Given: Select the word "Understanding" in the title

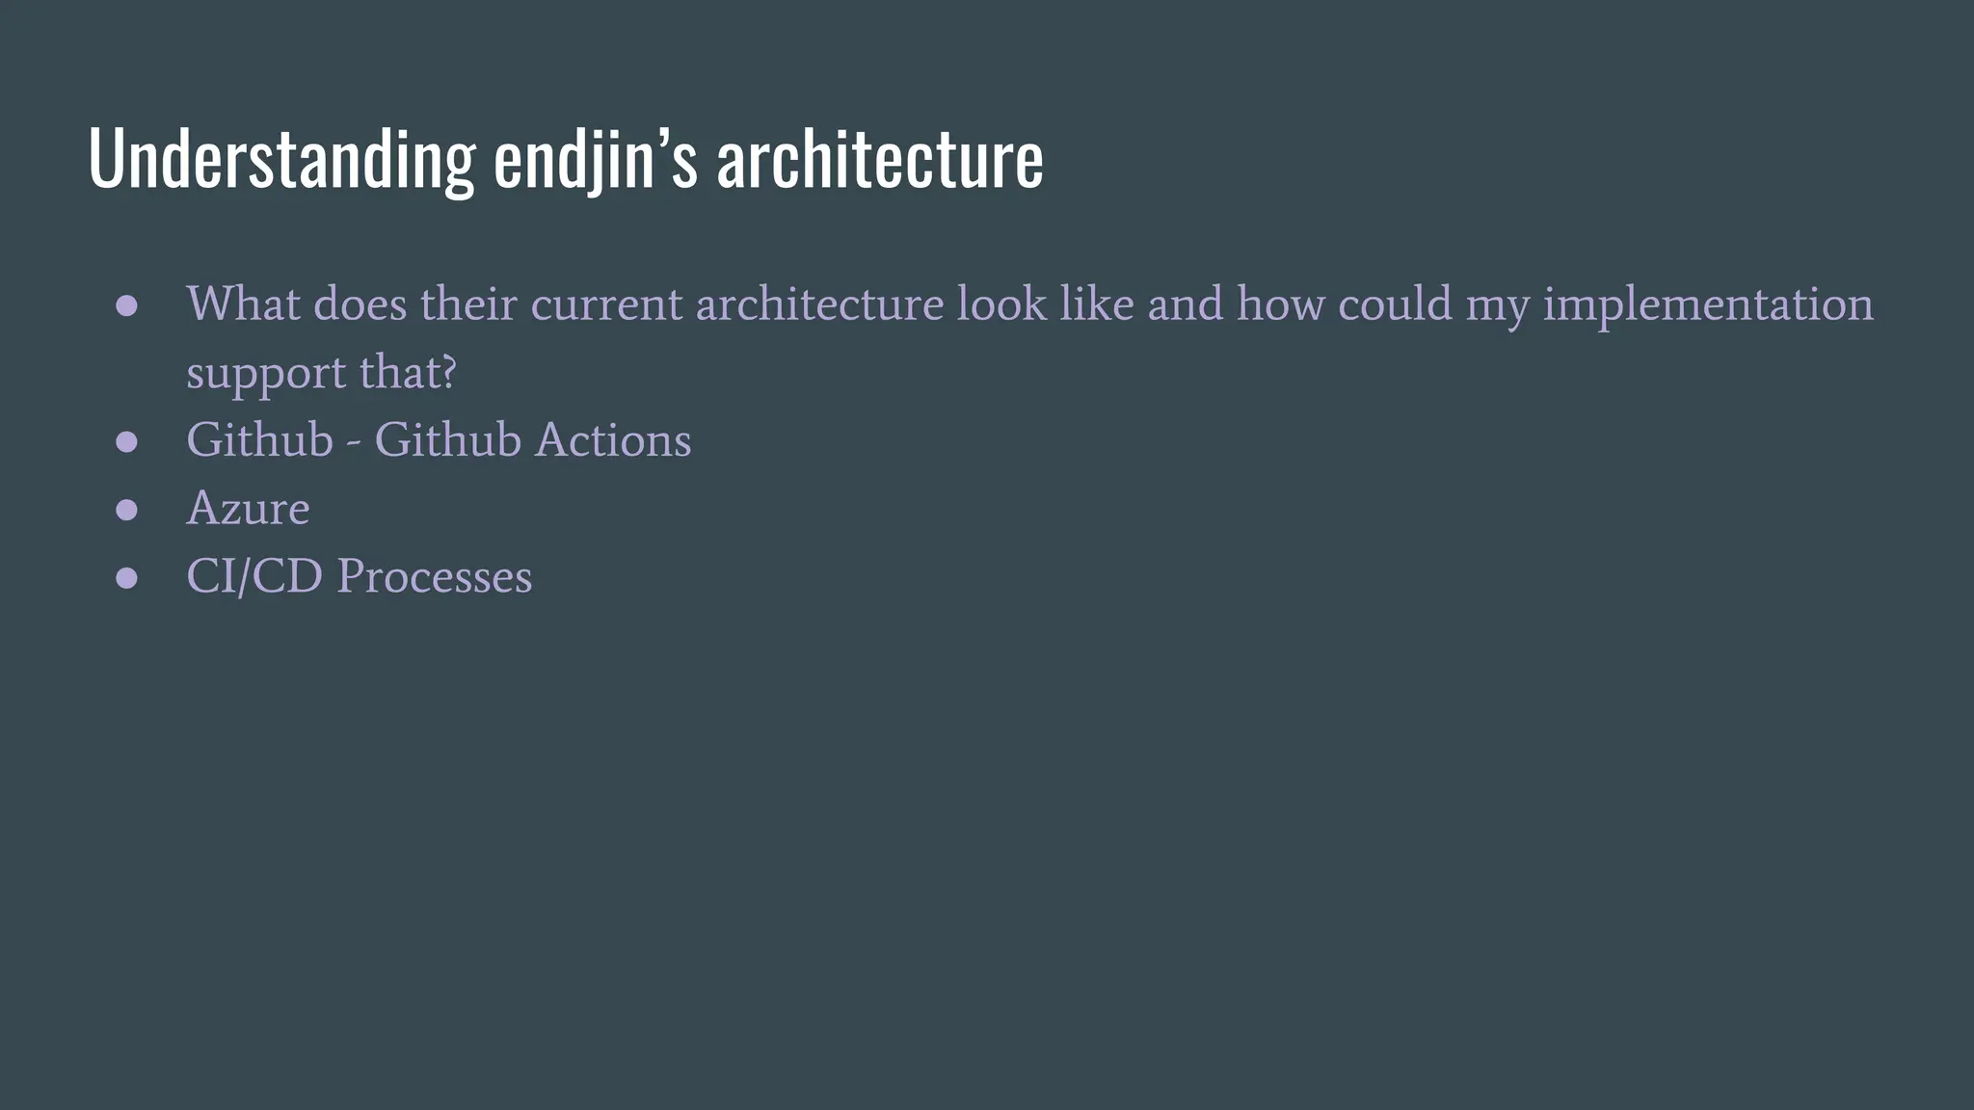Looking at the screenshot, I should (x=281, y=159).
